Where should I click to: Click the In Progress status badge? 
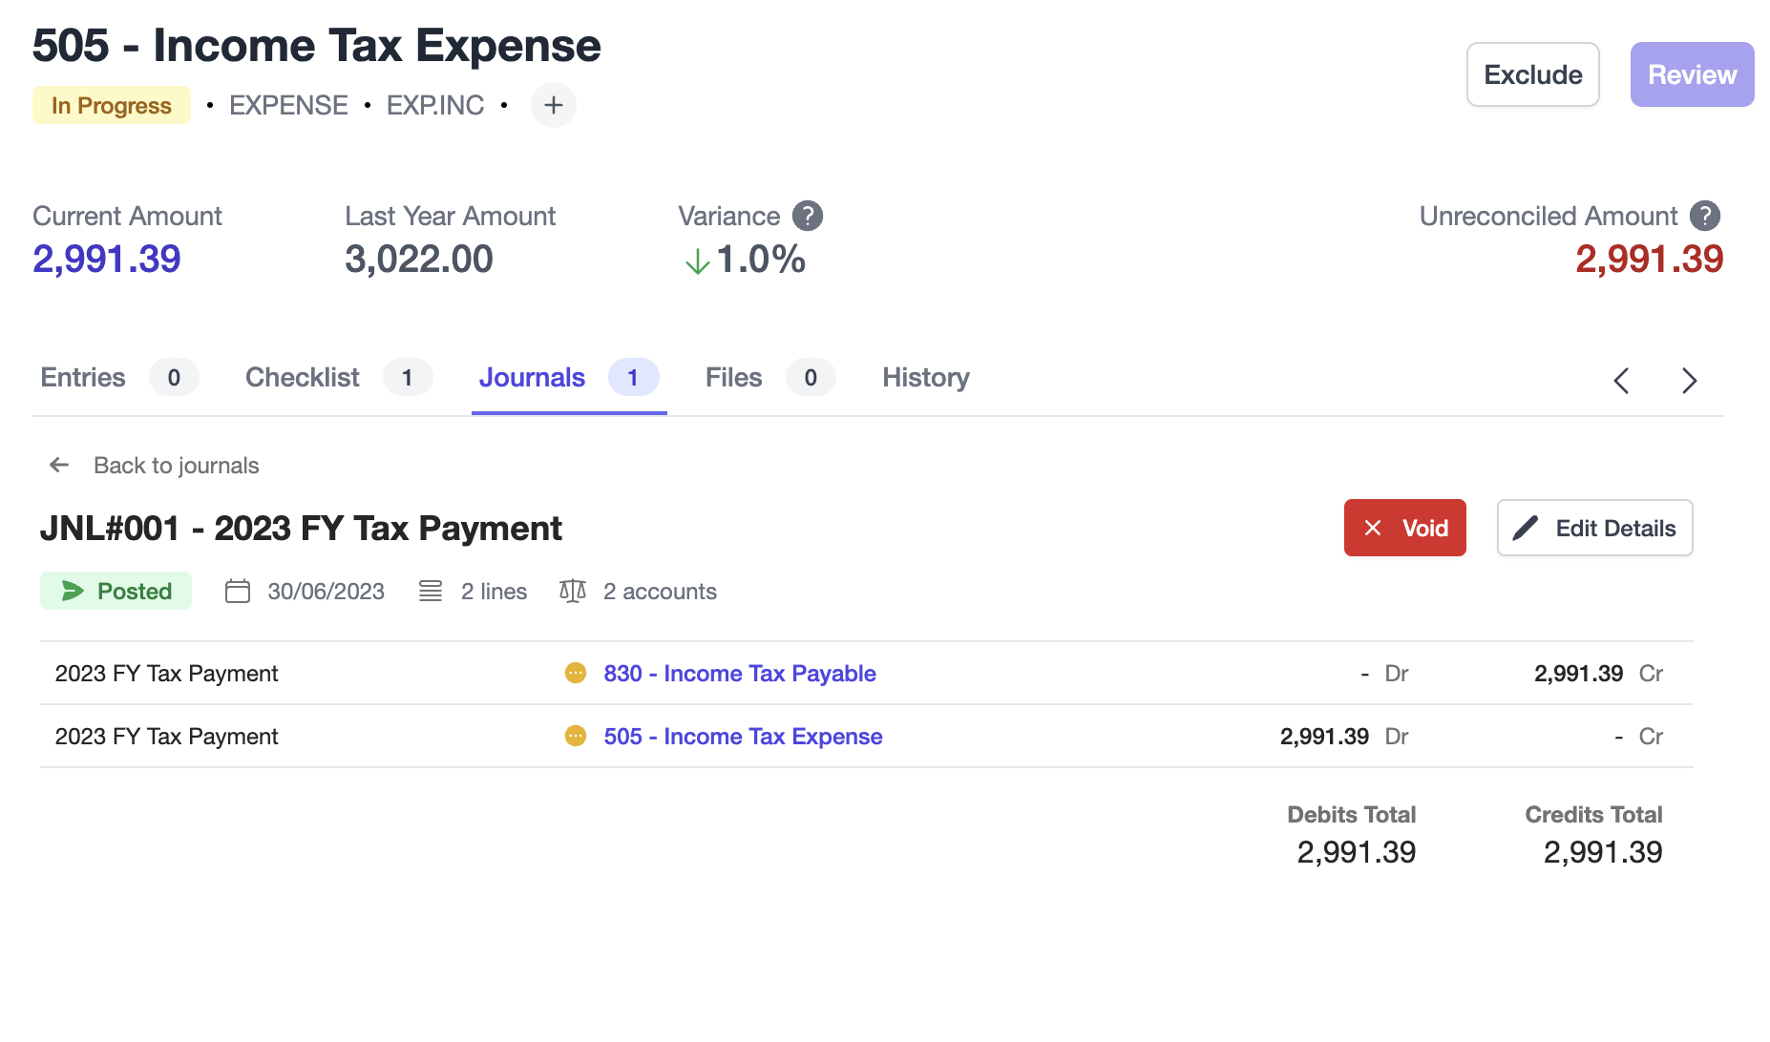pyautogui.click(x=112, y=105)
